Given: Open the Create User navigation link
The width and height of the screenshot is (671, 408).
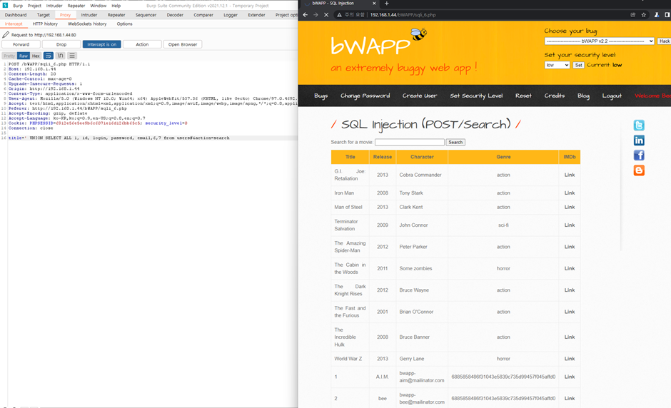Looking at the screenshot, I should [x=420, y=96].
